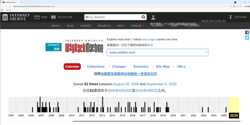Viewport: 250px width, 125px height.
Task: Focus the Internet Archive Search field
Action: pos(117,17)
